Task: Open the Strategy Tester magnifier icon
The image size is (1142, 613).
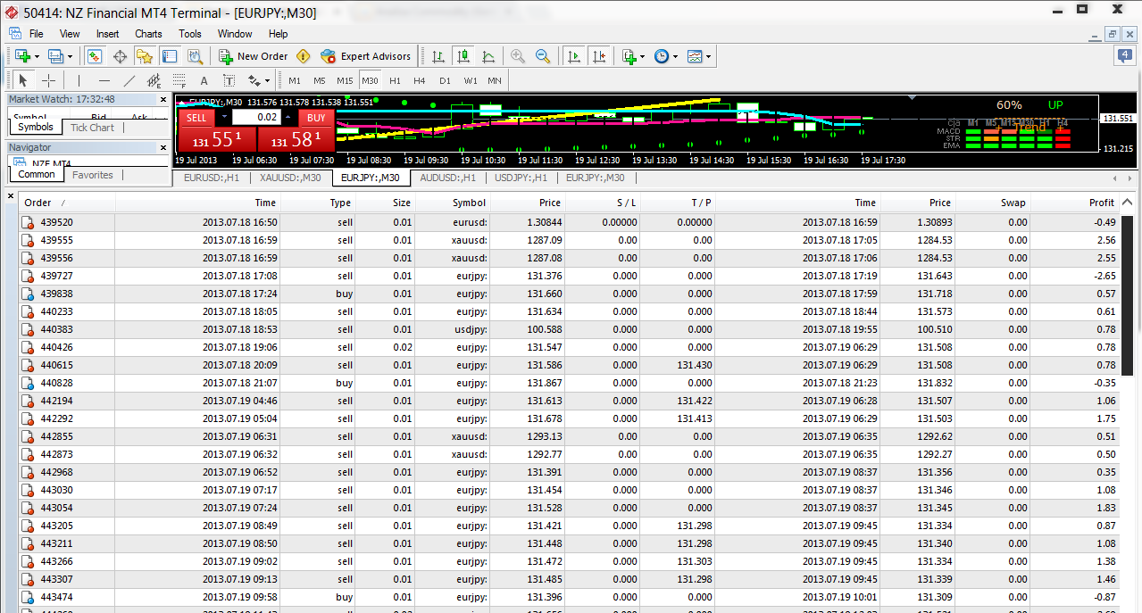Action: pyautogui.click(x=195, y=56)
